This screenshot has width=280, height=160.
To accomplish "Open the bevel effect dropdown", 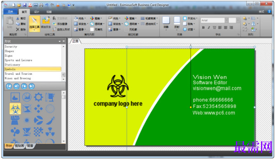I will click(189, 24).
